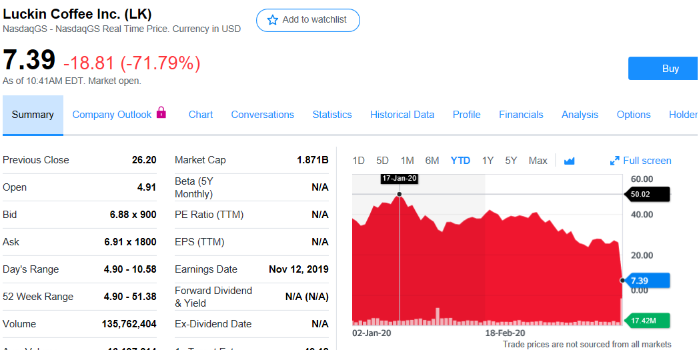699x350 pixels.
Task: Click the Luckin Coffee Inc. (LK) heading
Action: pos(77,14)
